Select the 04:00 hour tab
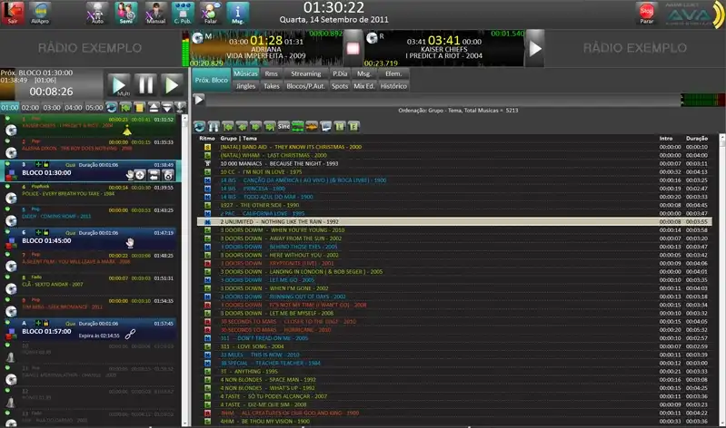This screenshot has height=428, width=726. pyautogui.click(x=73, y=108)
